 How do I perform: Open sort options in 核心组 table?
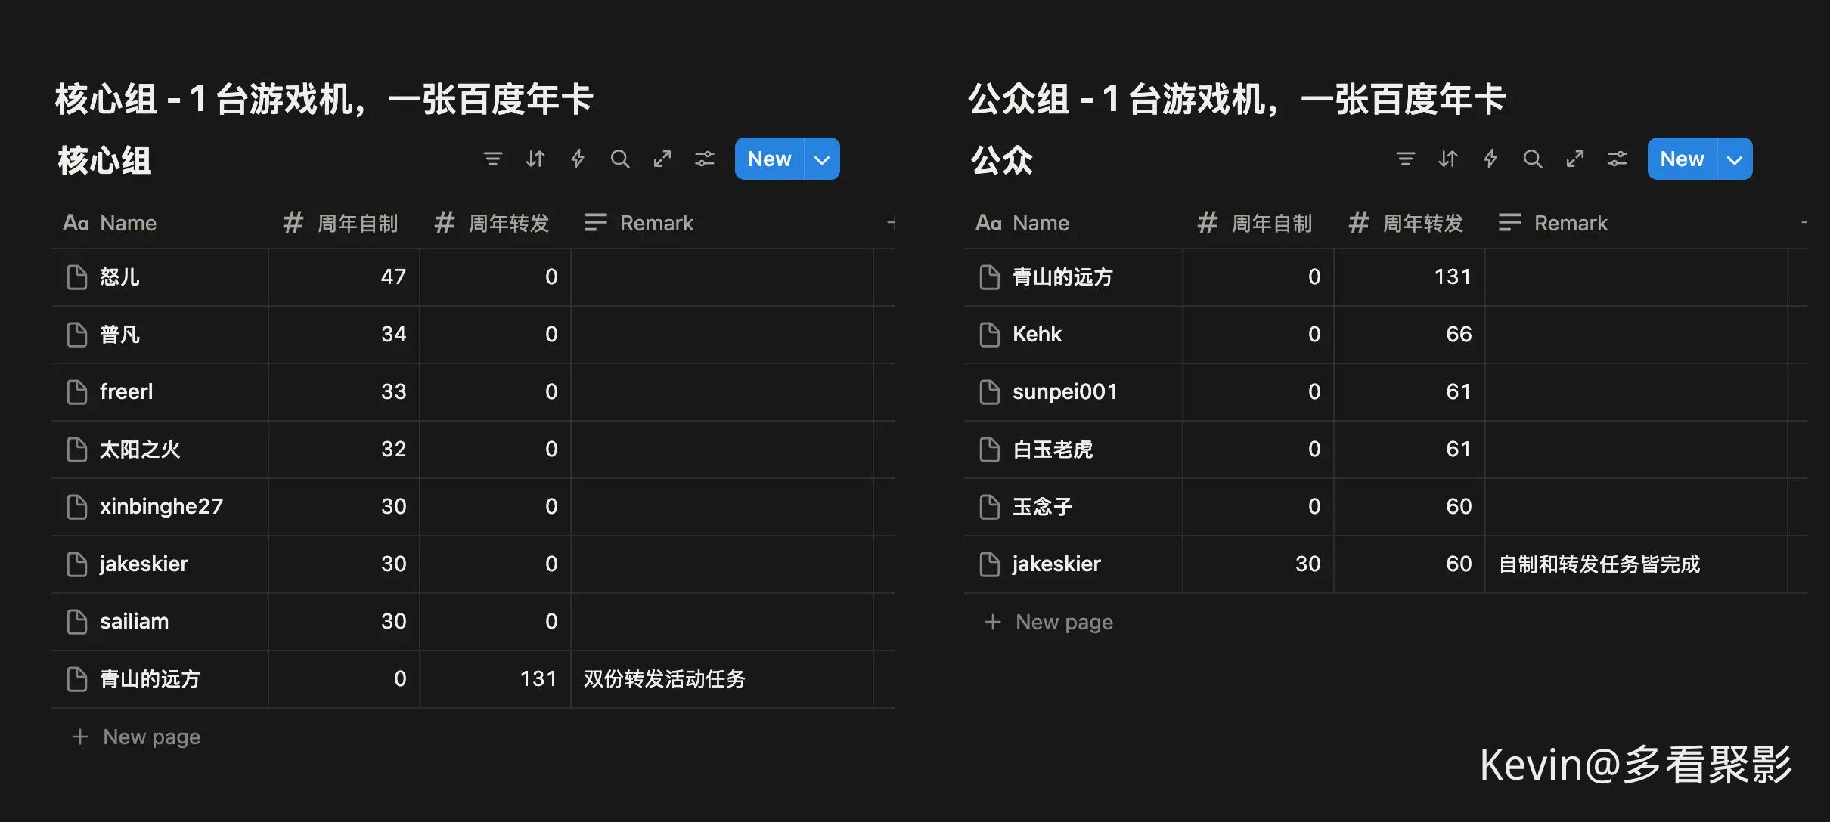pyautogui.click(x=535, y=159)
